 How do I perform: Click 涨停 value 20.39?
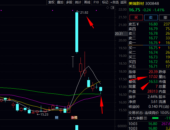(153, 72)
